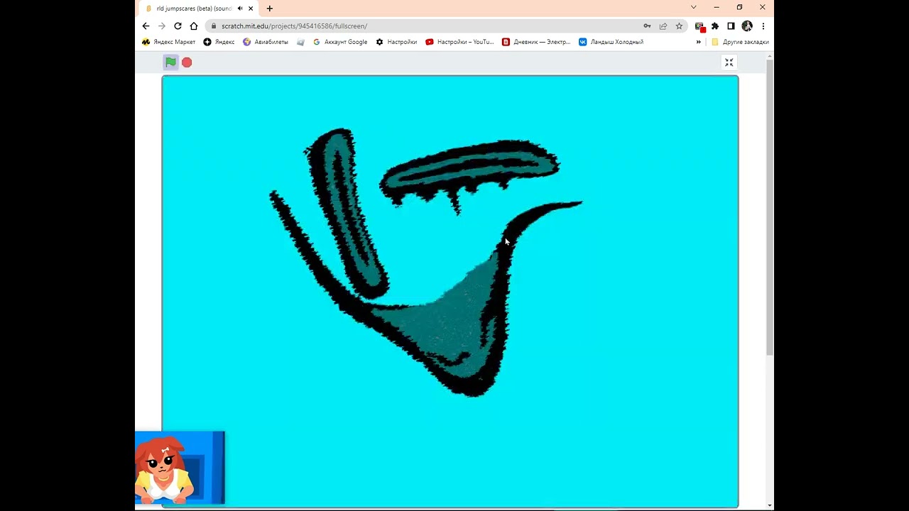
Task: Open the Яндекс Маркет bookmark
Action: (169, 42)
